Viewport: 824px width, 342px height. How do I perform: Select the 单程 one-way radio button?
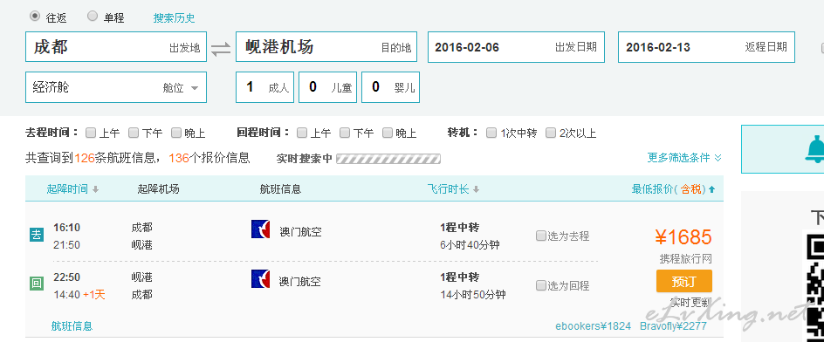click(x=93, y=17)
